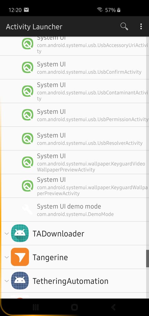This screenshot has width=149, height=316.
Task: Click the list scrollbar thumb
Action: tap(148, 258)
